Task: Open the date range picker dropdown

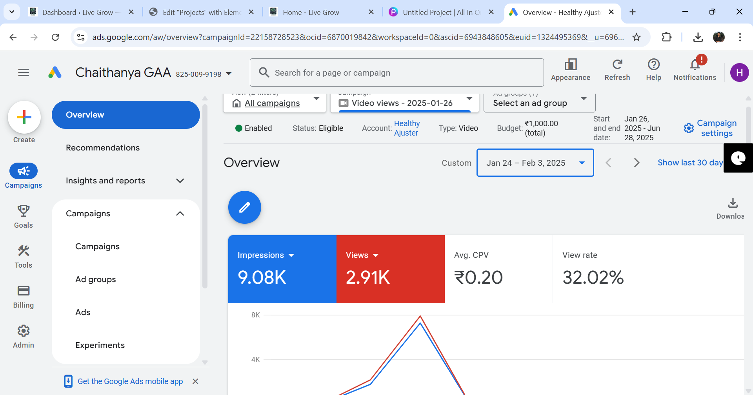Action: coord(535,162)
